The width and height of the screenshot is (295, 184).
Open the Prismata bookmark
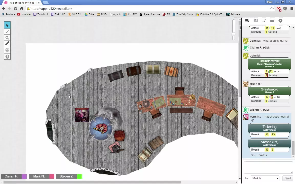pos(233,14)
